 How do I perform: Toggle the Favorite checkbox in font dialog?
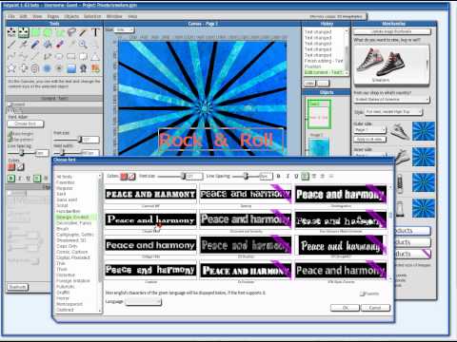pyautogui.click(x=362, y=294)
